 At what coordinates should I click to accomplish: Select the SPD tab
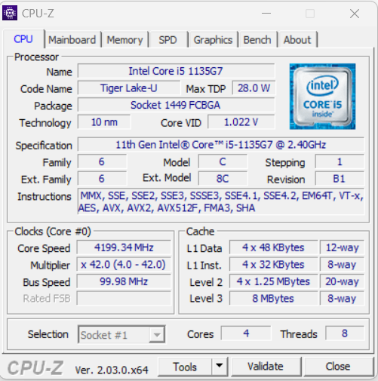click(x=167, y=40)
